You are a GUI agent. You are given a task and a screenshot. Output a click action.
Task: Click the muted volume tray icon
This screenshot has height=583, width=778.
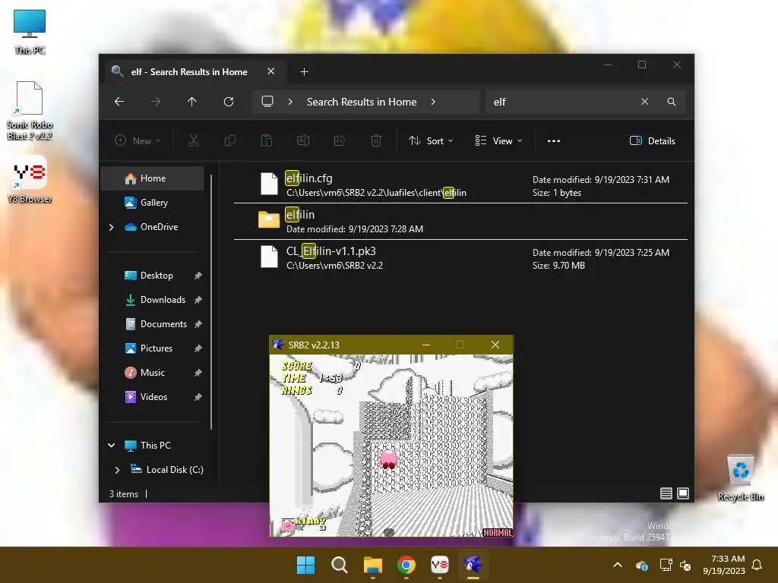pyautogui.click(x=686, y=565)
